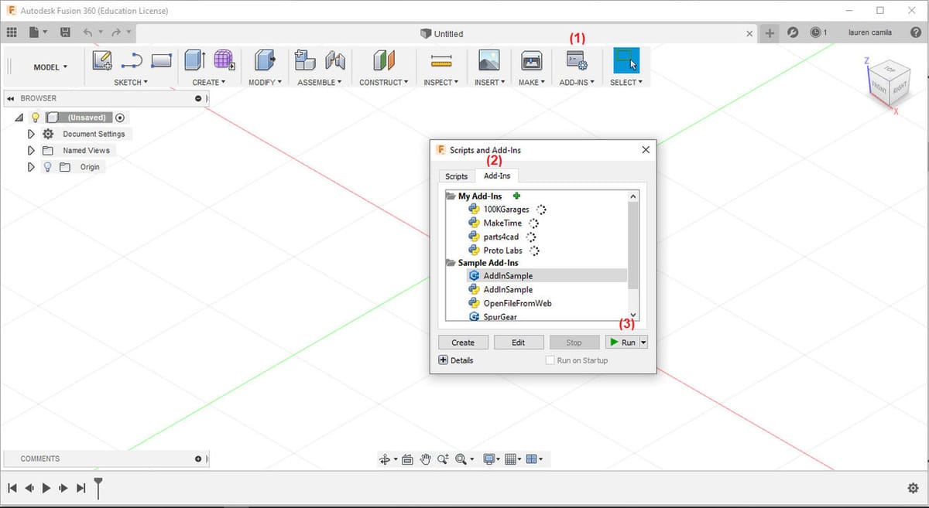This screenshot has height=508, width=929.
Task: Expand the Document Settings node
Action: [31, 134]
